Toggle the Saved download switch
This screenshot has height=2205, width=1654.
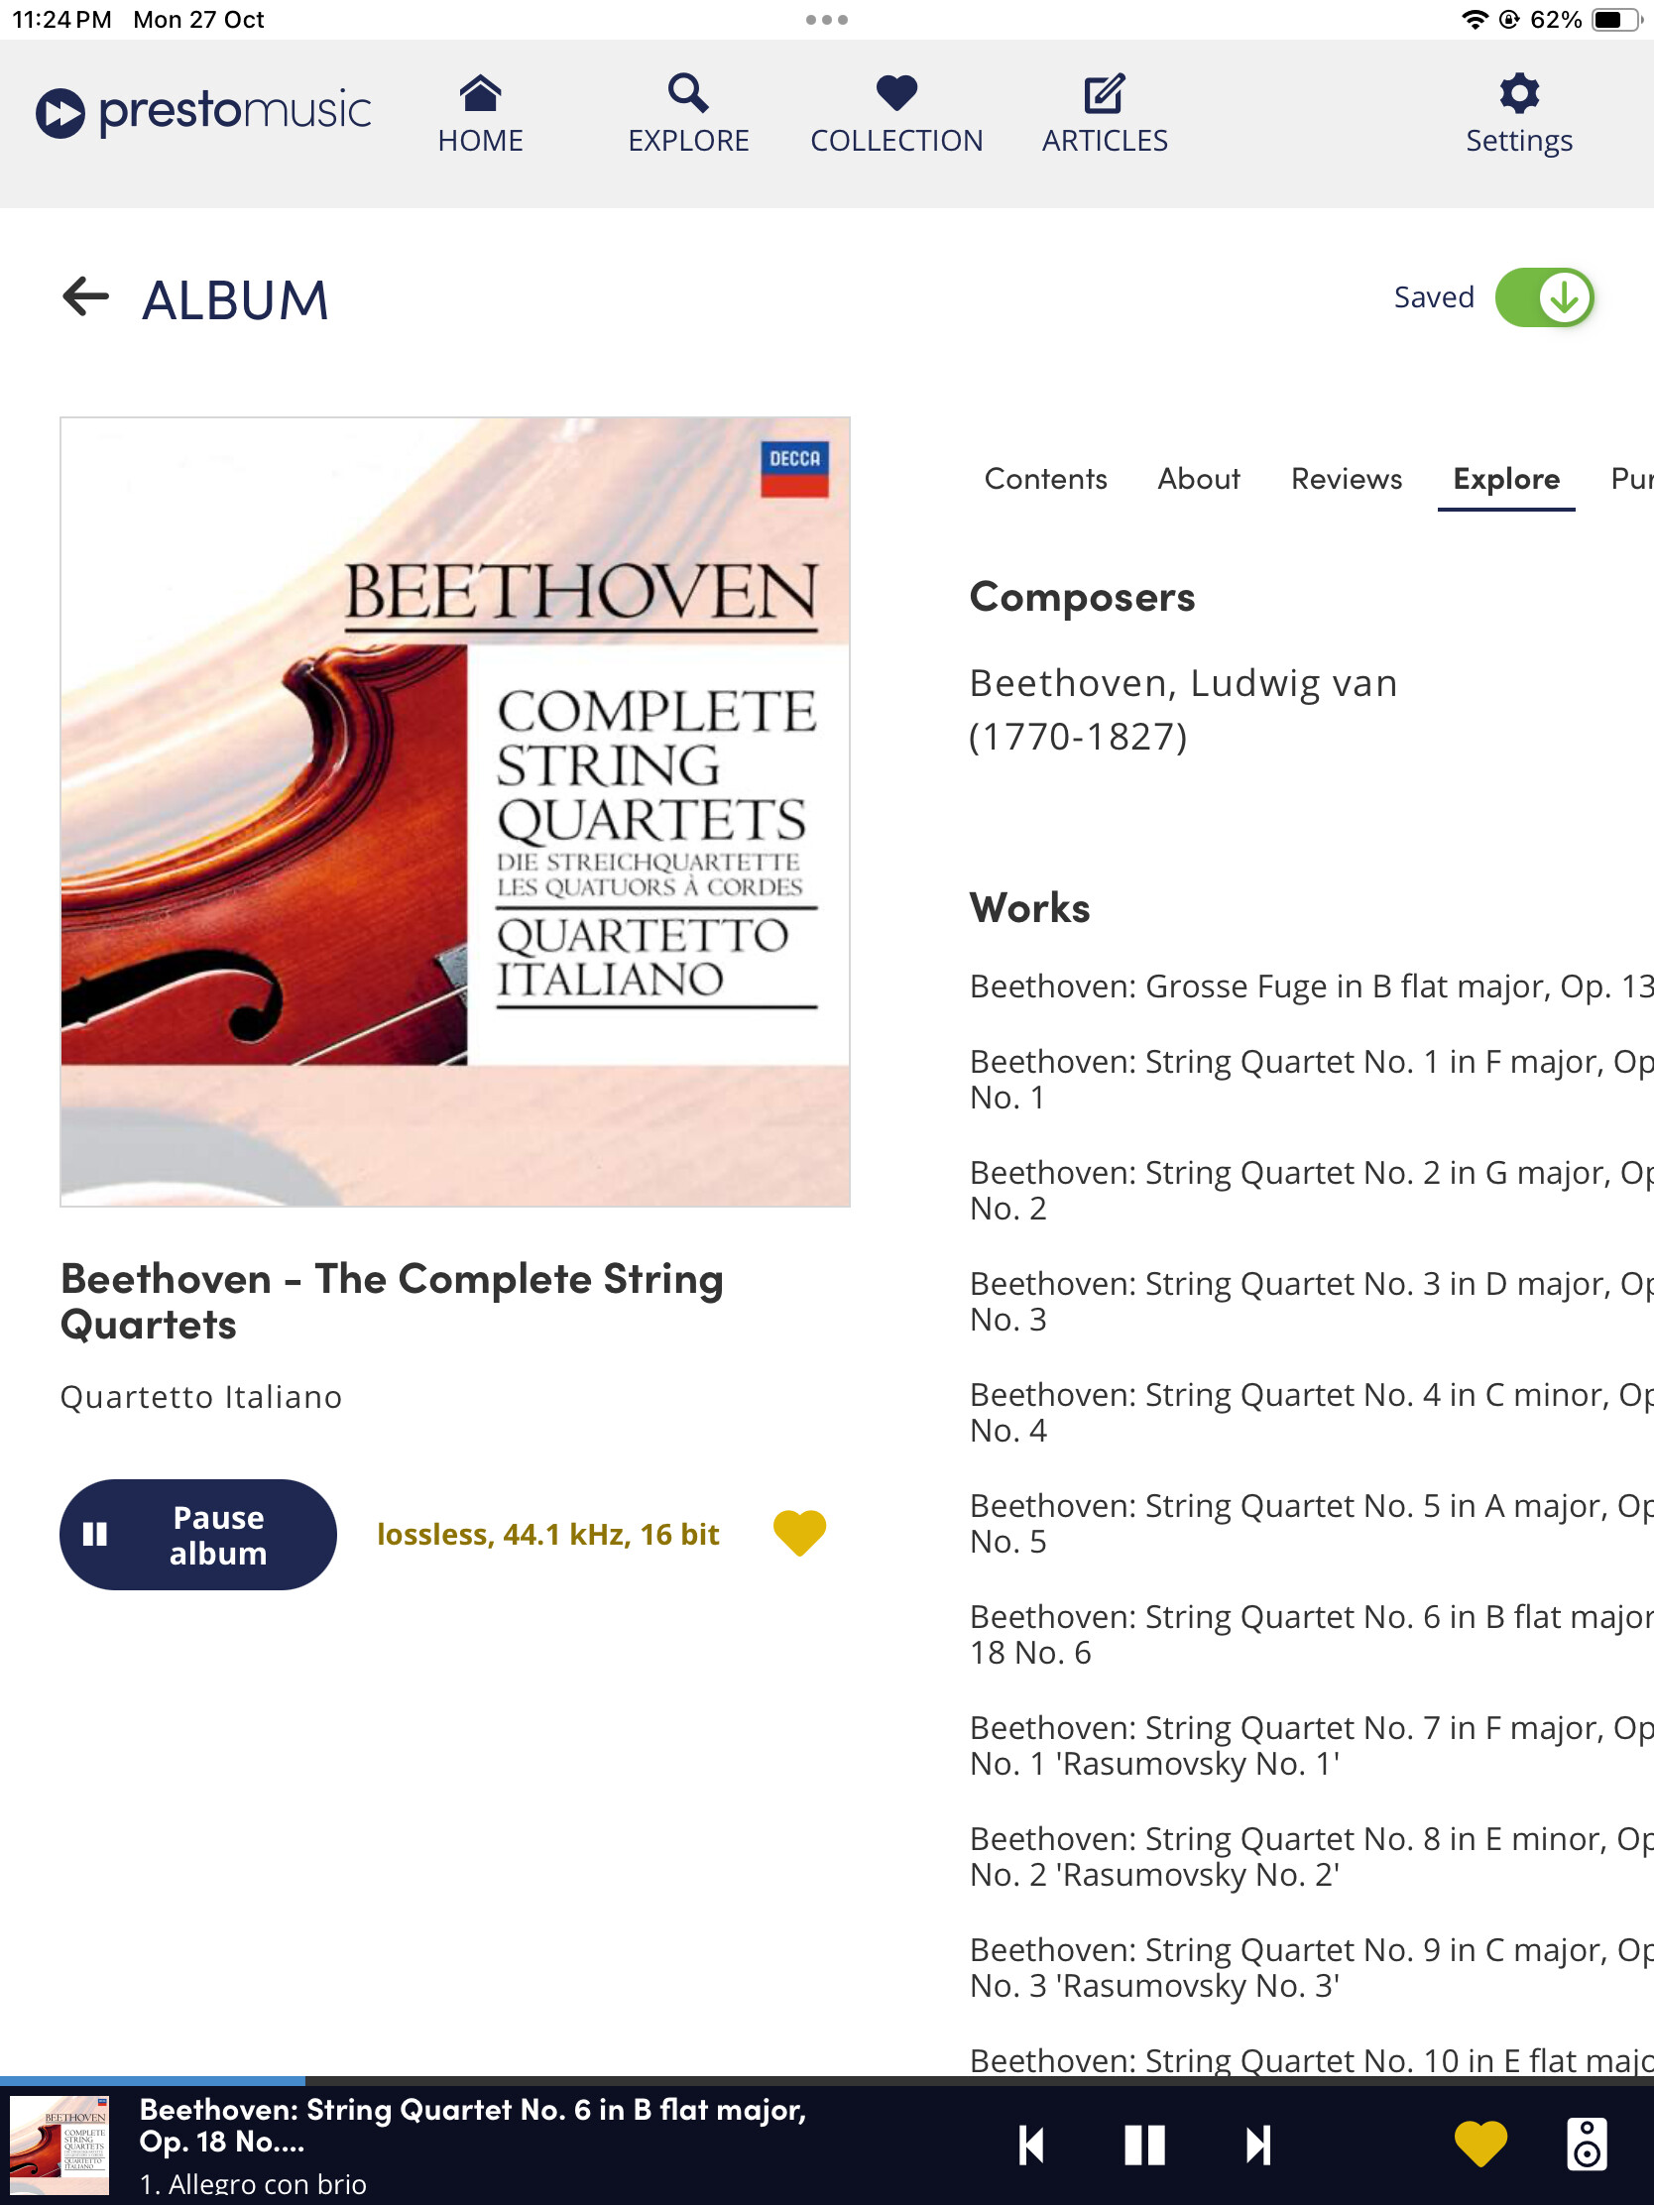[x=1543, y=297]
